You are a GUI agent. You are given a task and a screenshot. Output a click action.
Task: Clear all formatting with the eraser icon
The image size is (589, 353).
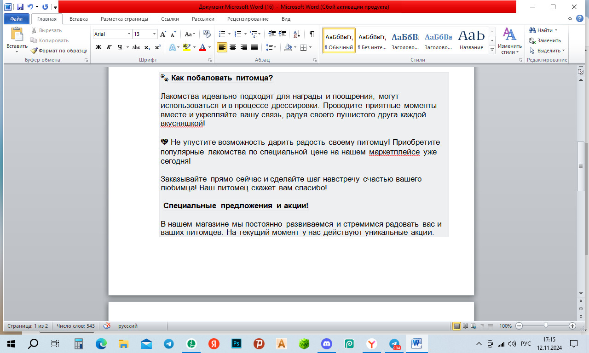click(207, 34)
